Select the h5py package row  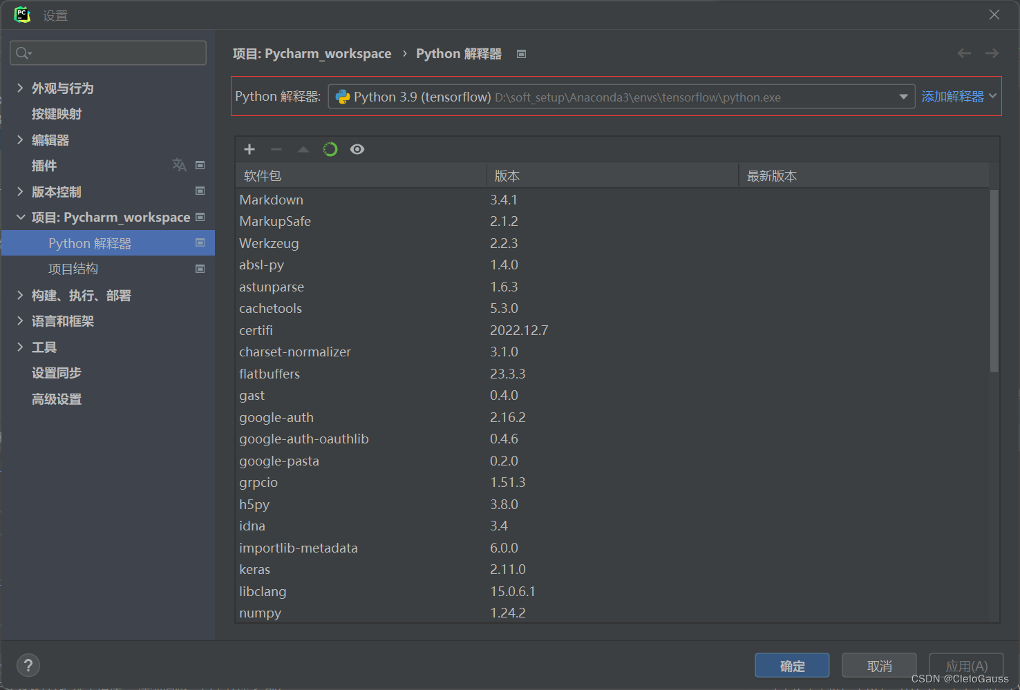pos(612,504)
